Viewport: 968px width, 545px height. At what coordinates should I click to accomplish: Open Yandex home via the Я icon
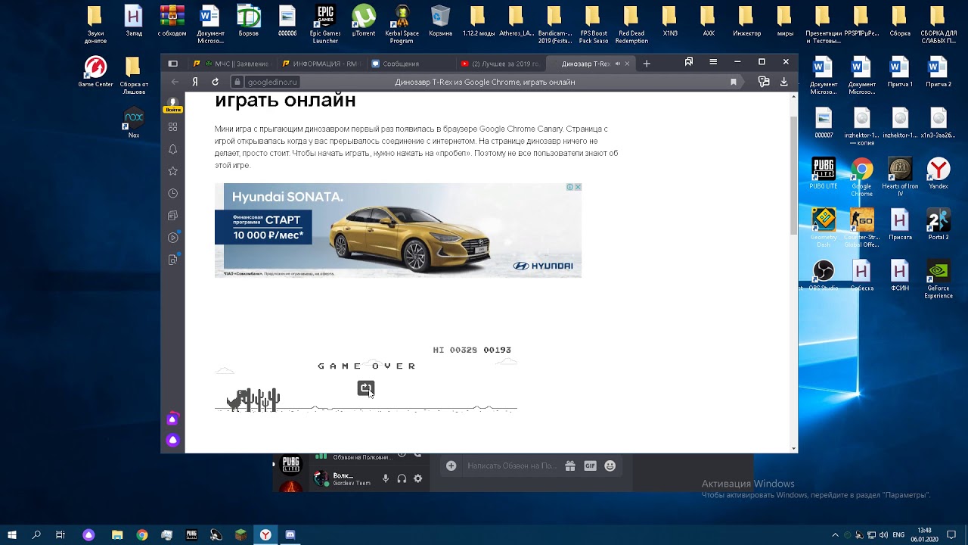[x=195, y=82]
